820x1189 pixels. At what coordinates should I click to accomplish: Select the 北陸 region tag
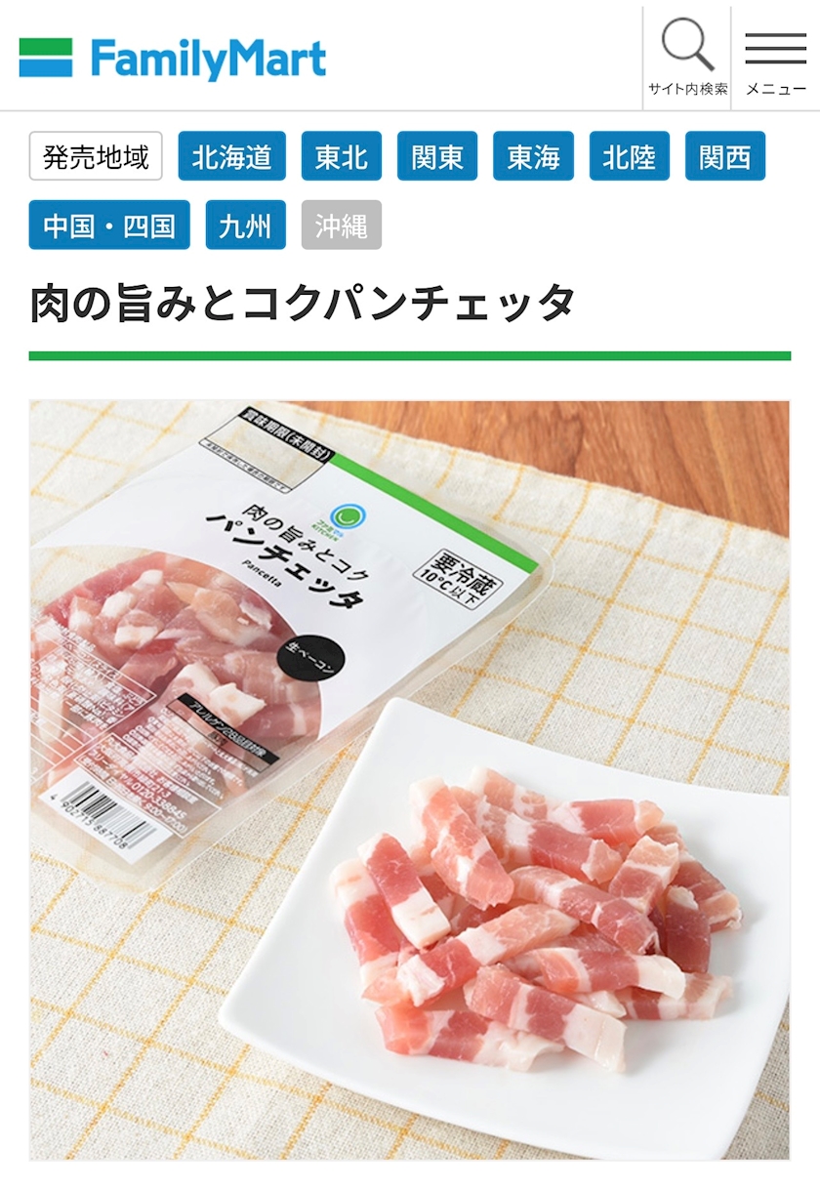(x=629, y=156)
